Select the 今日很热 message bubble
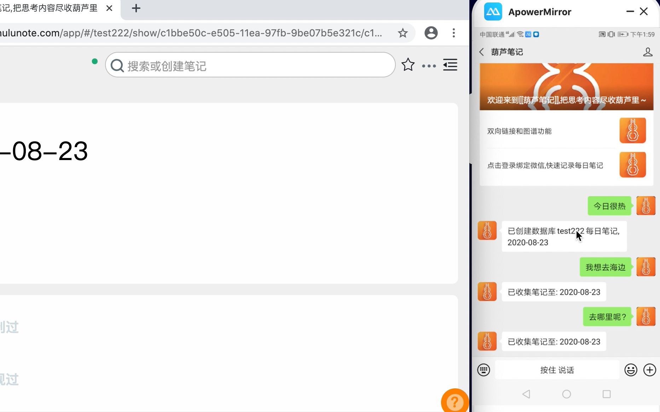Screen dimensions: 660x412 609,206
